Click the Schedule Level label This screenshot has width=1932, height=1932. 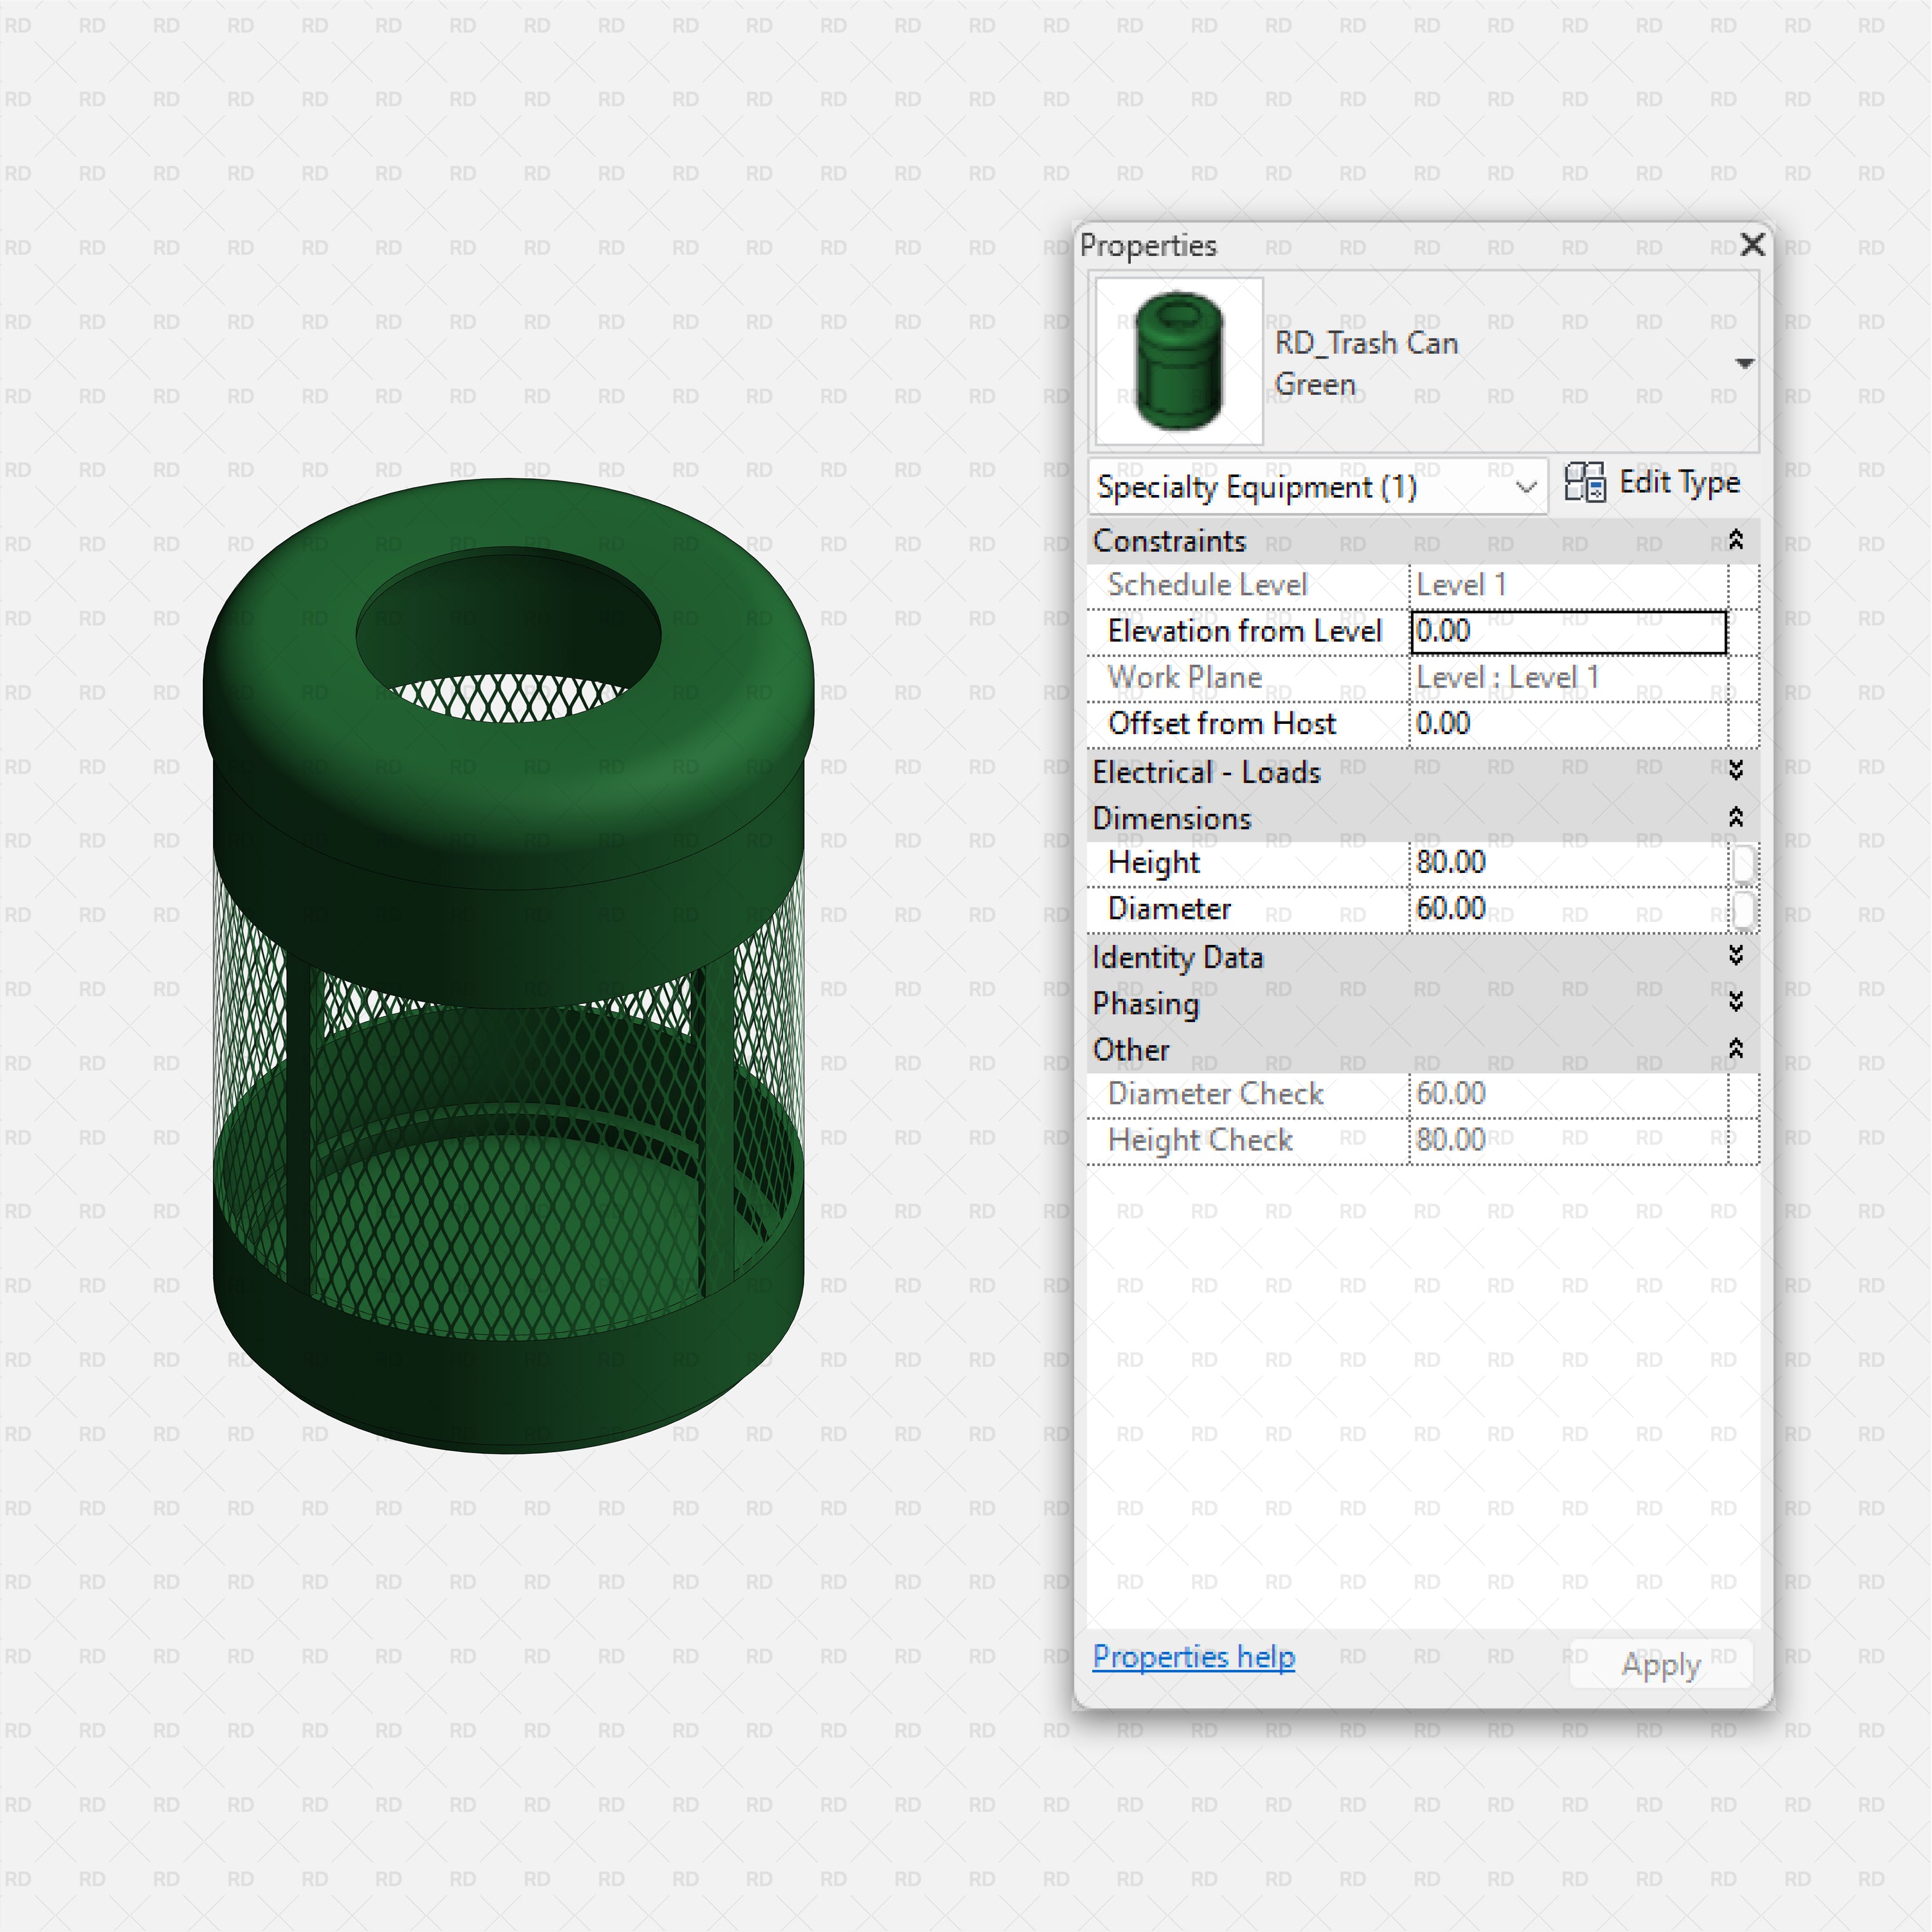tap(1208, 585)
